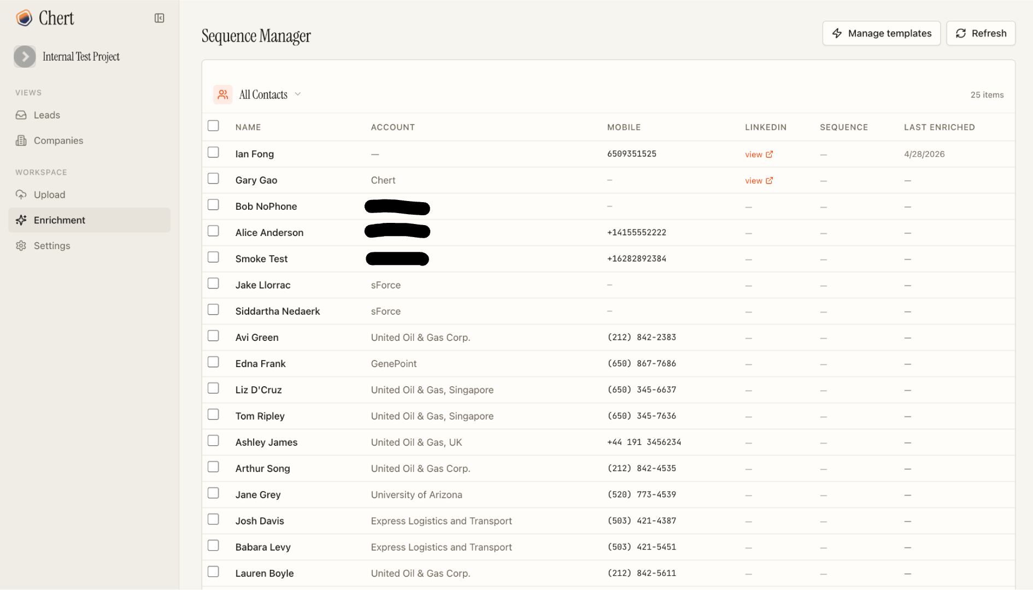The image size is (1033, 590).
Task: Click United Oil & Gas, UK account
Action: pyautogui.click(x=416, y=442)
